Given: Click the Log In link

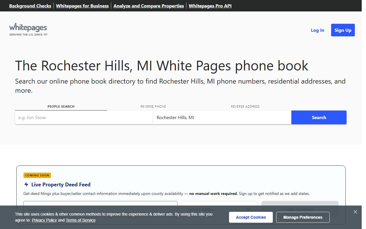Looking at the screenshot, I should point(317,30).
